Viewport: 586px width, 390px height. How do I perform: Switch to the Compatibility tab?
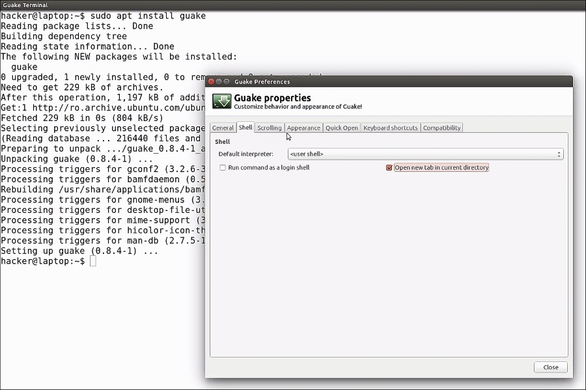441,128
